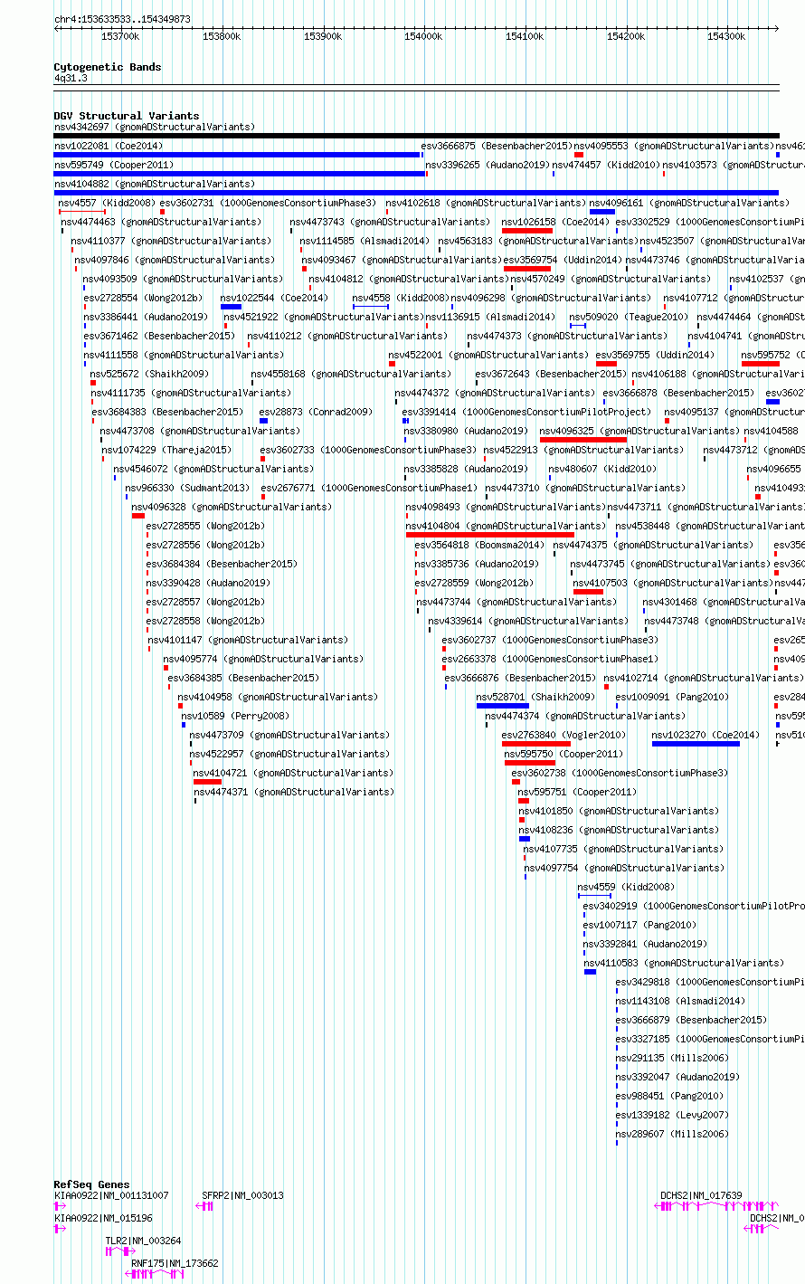Click nsv291135 (Mills2006) label
This screenshot has height=1284, width=805.
pos(672,1058)
